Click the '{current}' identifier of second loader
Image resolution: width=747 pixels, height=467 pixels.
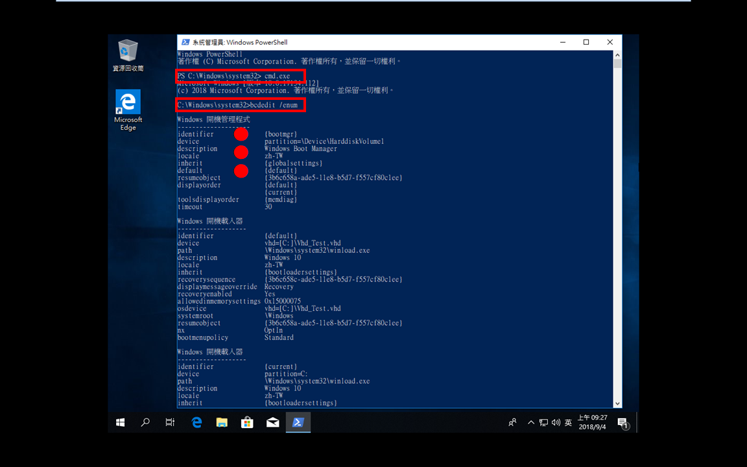[x=281, y=366]
